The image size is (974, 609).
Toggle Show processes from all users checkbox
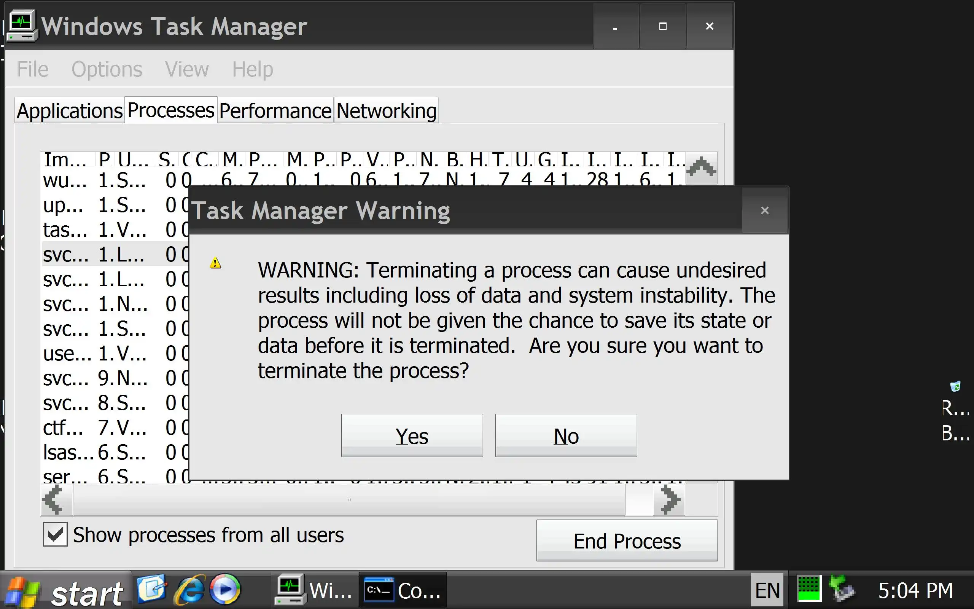[55, 535]
